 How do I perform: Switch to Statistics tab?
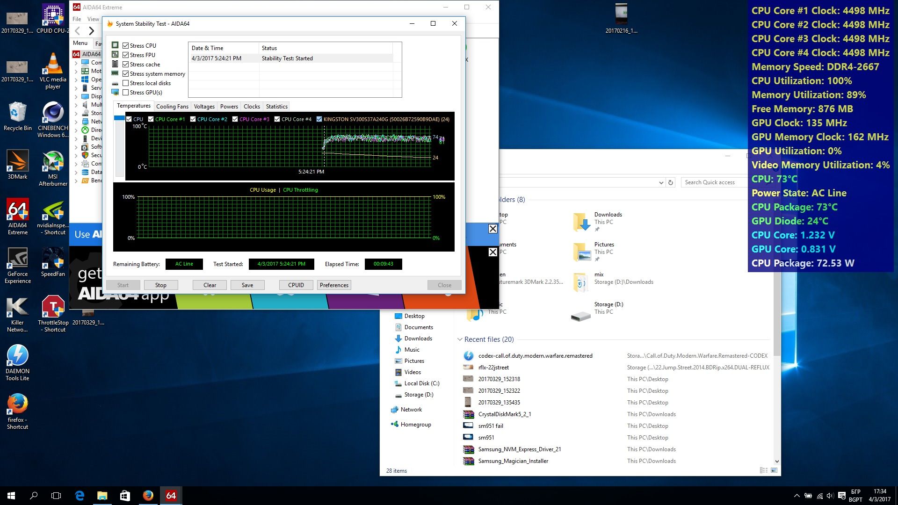[x=276, y=107]
